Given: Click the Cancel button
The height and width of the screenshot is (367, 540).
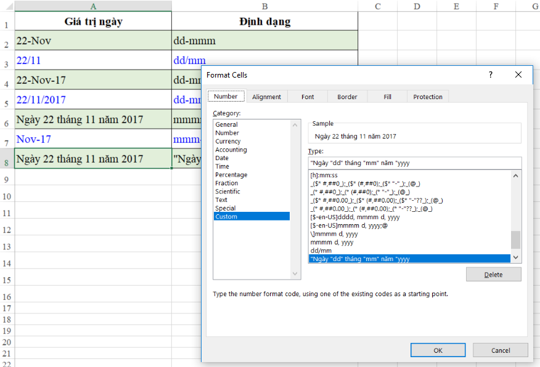Looking at the screenshot, I should 501,350.
